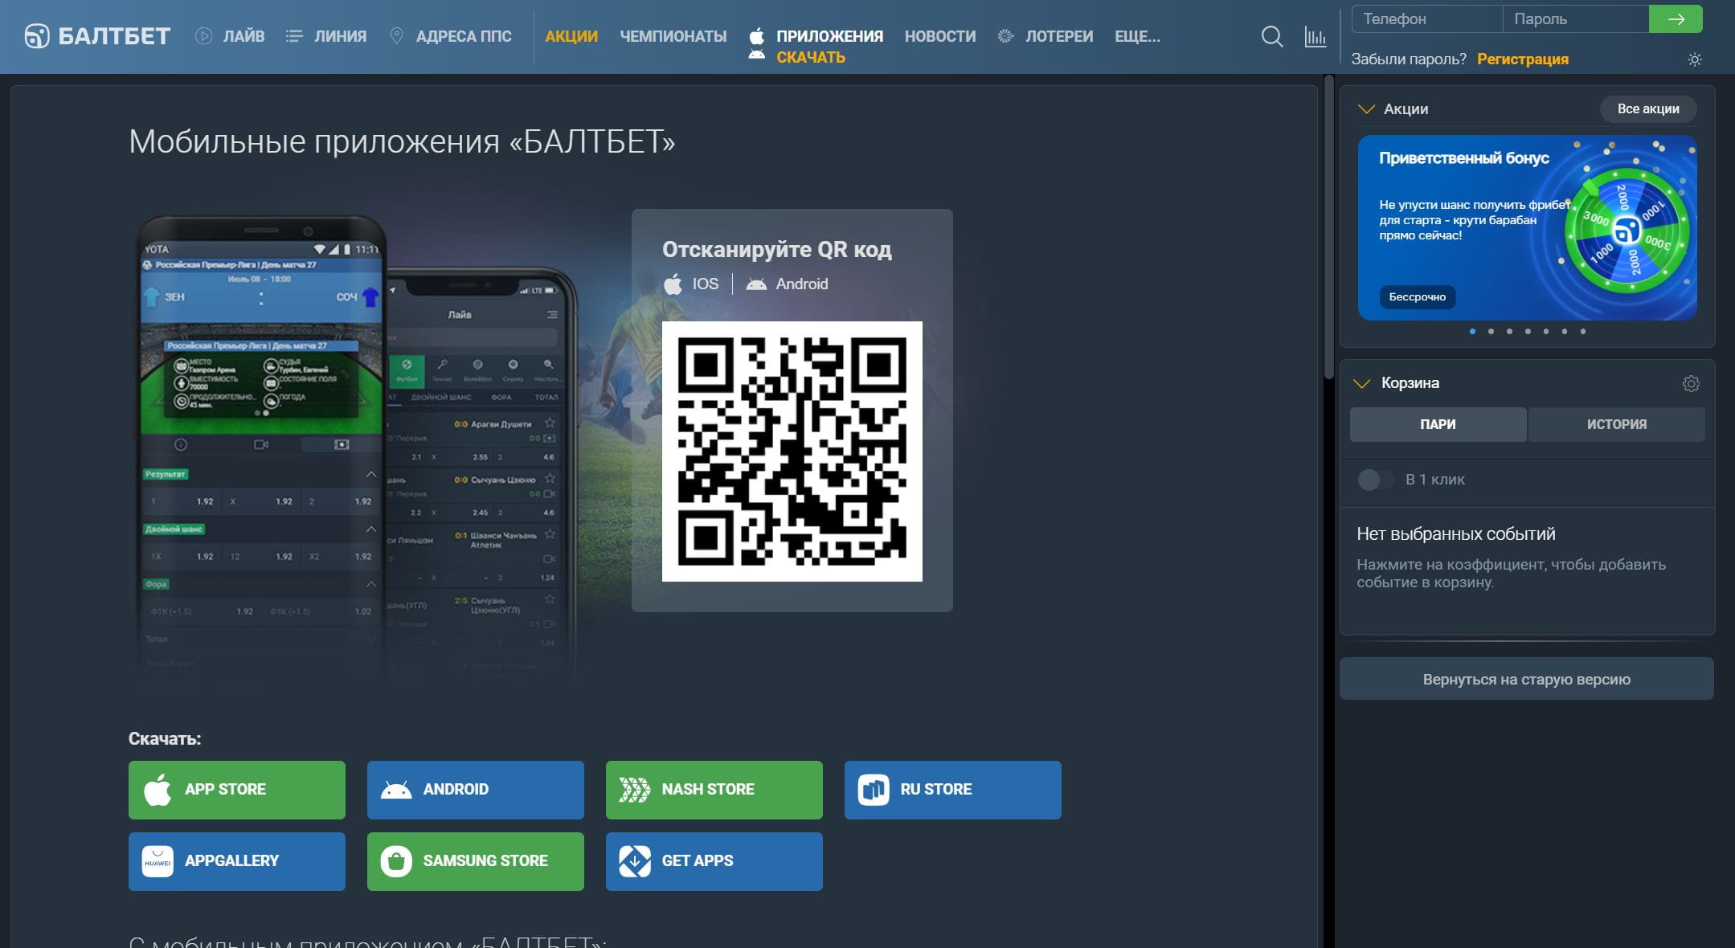Open GET APPS download
The height and width of the screenshot is (948, 1735).
click(x=714, y=861)
